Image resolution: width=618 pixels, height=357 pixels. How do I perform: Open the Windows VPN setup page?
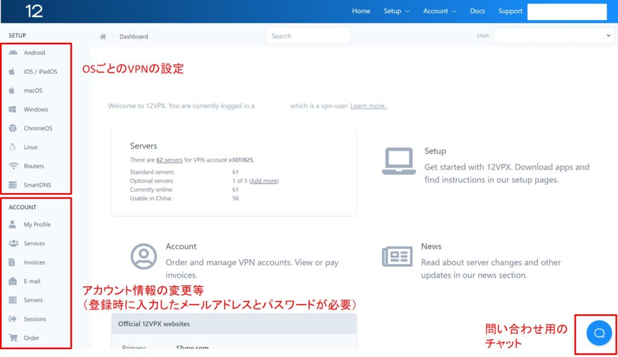coord(37,109)
